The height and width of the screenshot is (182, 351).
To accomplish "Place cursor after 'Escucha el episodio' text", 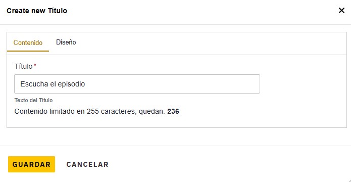I will [85, 84].
